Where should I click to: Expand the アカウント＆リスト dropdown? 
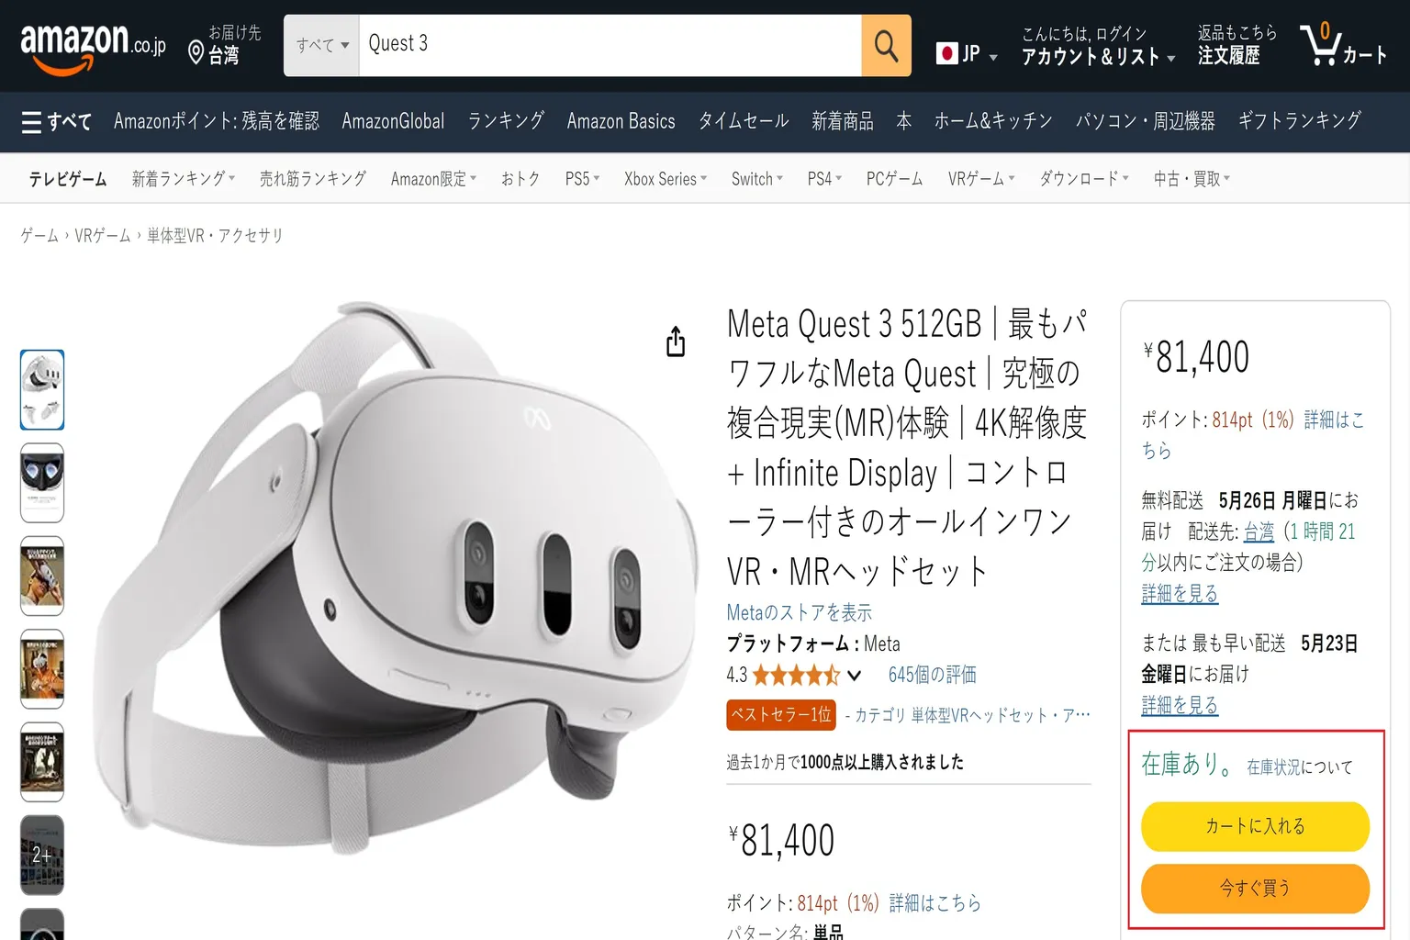(x=1098, y=57)
